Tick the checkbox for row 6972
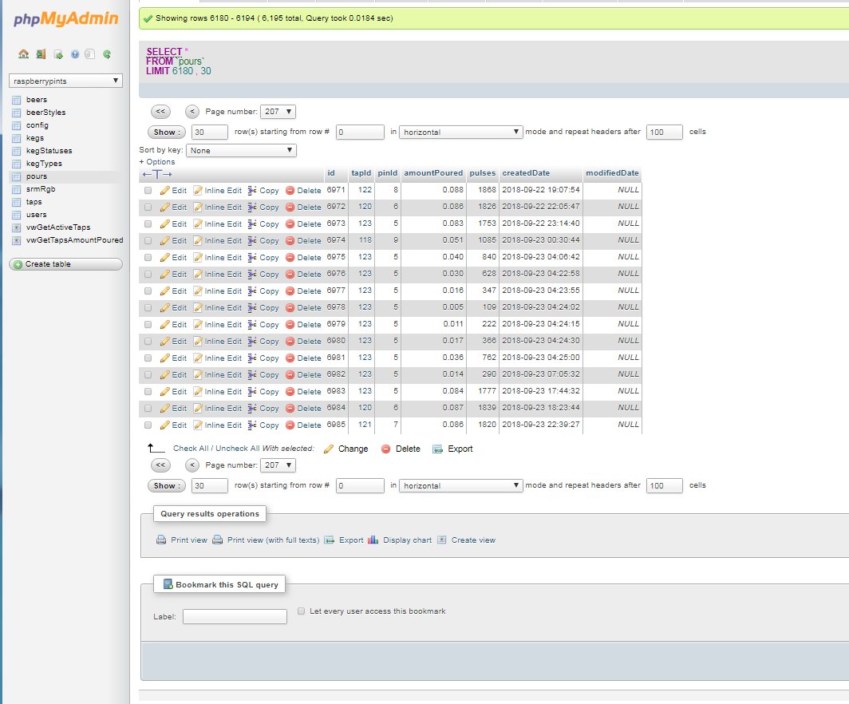Image resolution: width=849 pixels, height=704 pixels. click(148, 208)
